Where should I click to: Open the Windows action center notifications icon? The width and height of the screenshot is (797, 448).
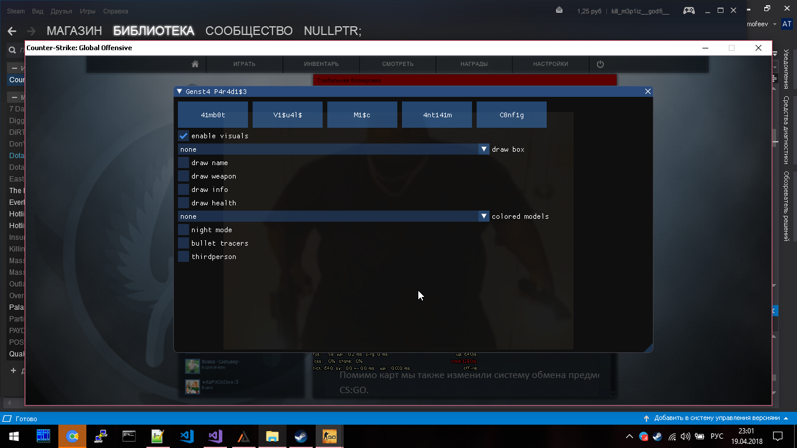(778, 436)
